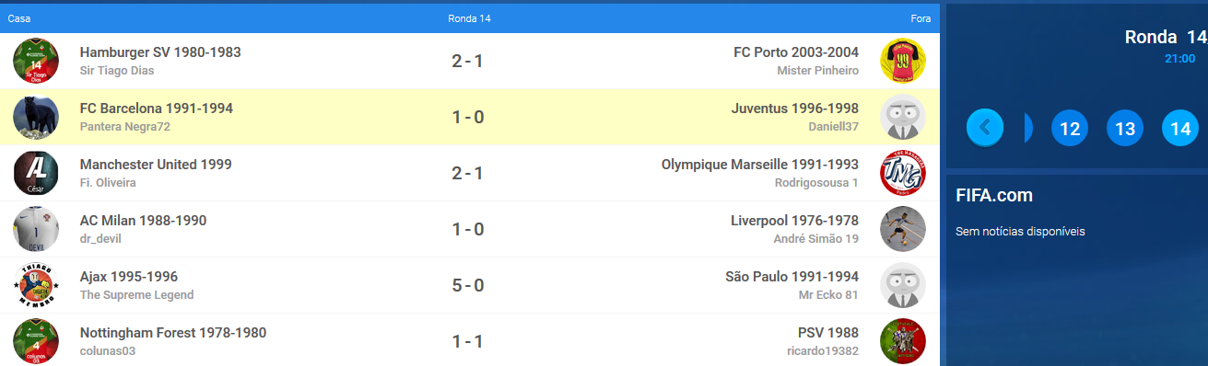Open André Simão 19 player photo
Image resolution: width=1208 pixels, height=366 pixels.
[903, 229]
